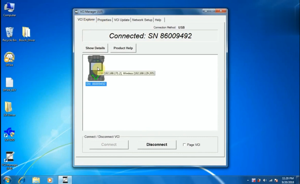
Task: Click the Product Help button
Action: pyautogui.click(x=123, y=48)
